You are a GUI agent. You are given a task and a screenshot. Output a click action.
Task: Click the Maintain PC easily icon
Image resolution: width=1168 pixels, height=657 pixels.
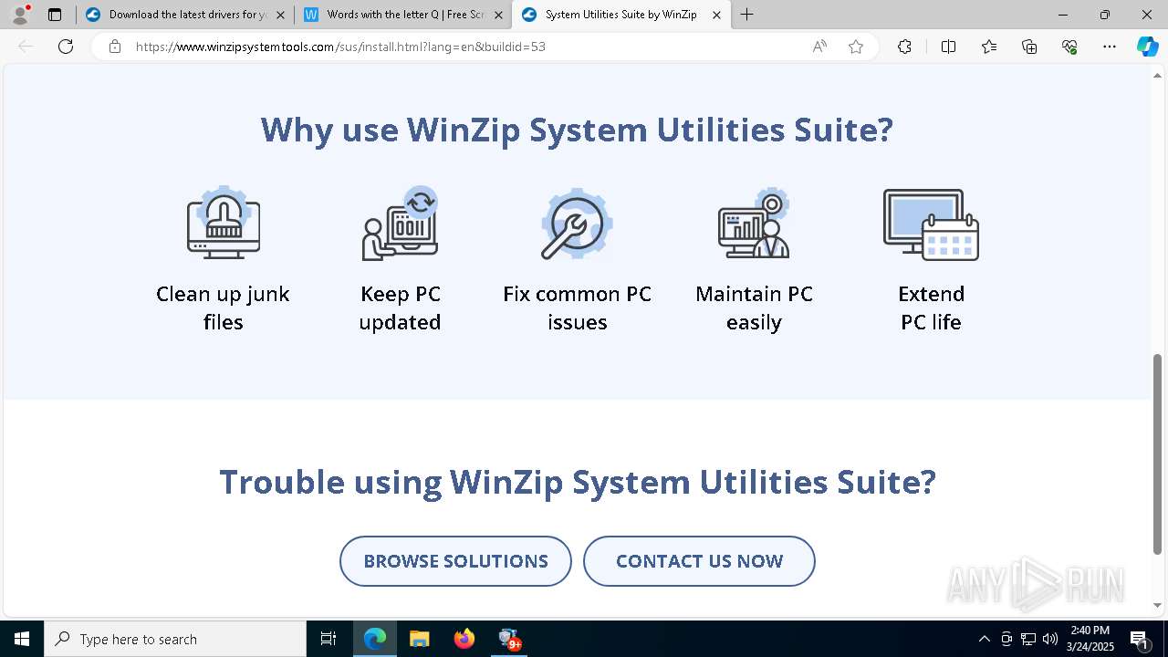tap(754, 224)
